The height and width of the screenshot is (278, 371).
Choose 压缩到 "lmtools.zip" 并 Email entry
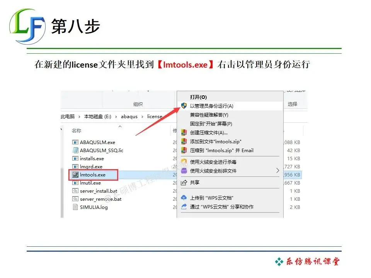click(x=230, y=151)
